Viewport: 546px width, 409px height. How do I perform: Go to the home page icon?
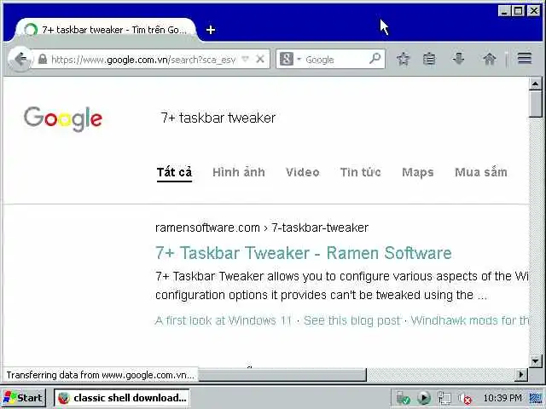click(489, 59)
